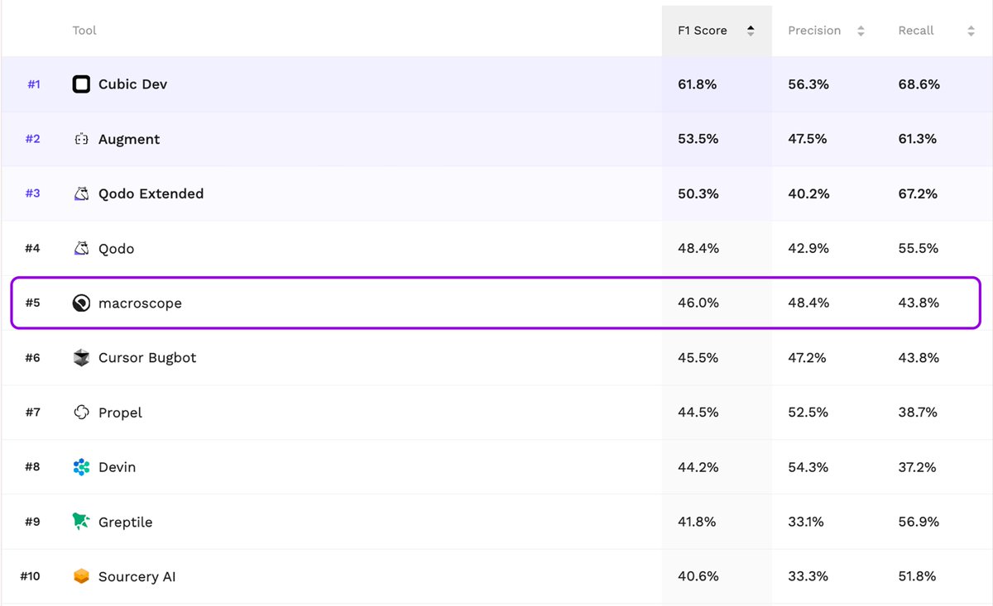
Task: Click the Augment logo icon
Action: pos(81,139)
